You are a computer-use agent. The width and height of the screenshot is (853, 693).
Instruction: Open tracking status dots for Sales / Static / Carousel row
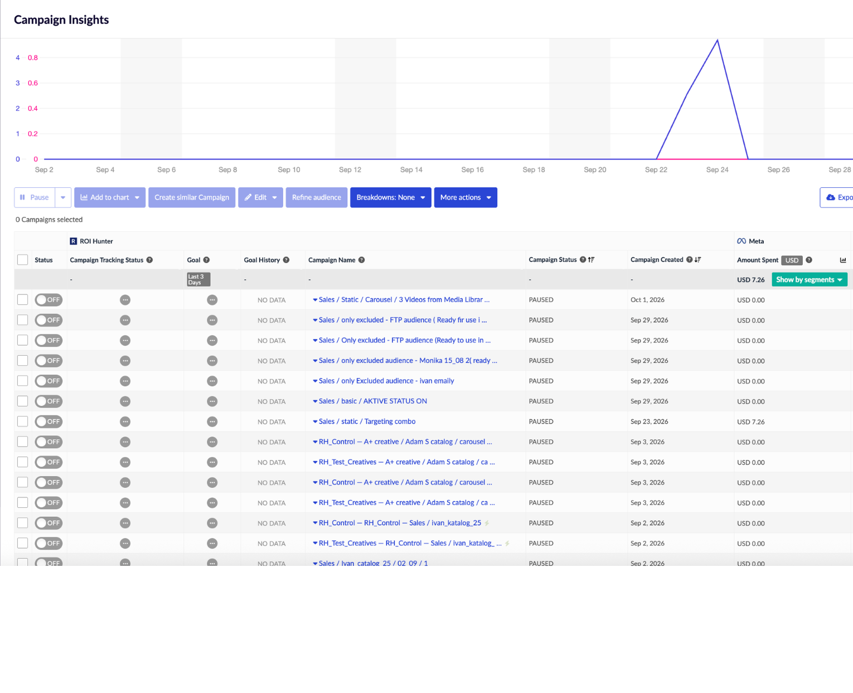[x=125, y=300]
